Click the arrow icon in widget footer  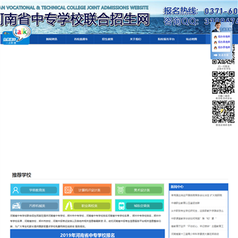(x=216, y=55)
